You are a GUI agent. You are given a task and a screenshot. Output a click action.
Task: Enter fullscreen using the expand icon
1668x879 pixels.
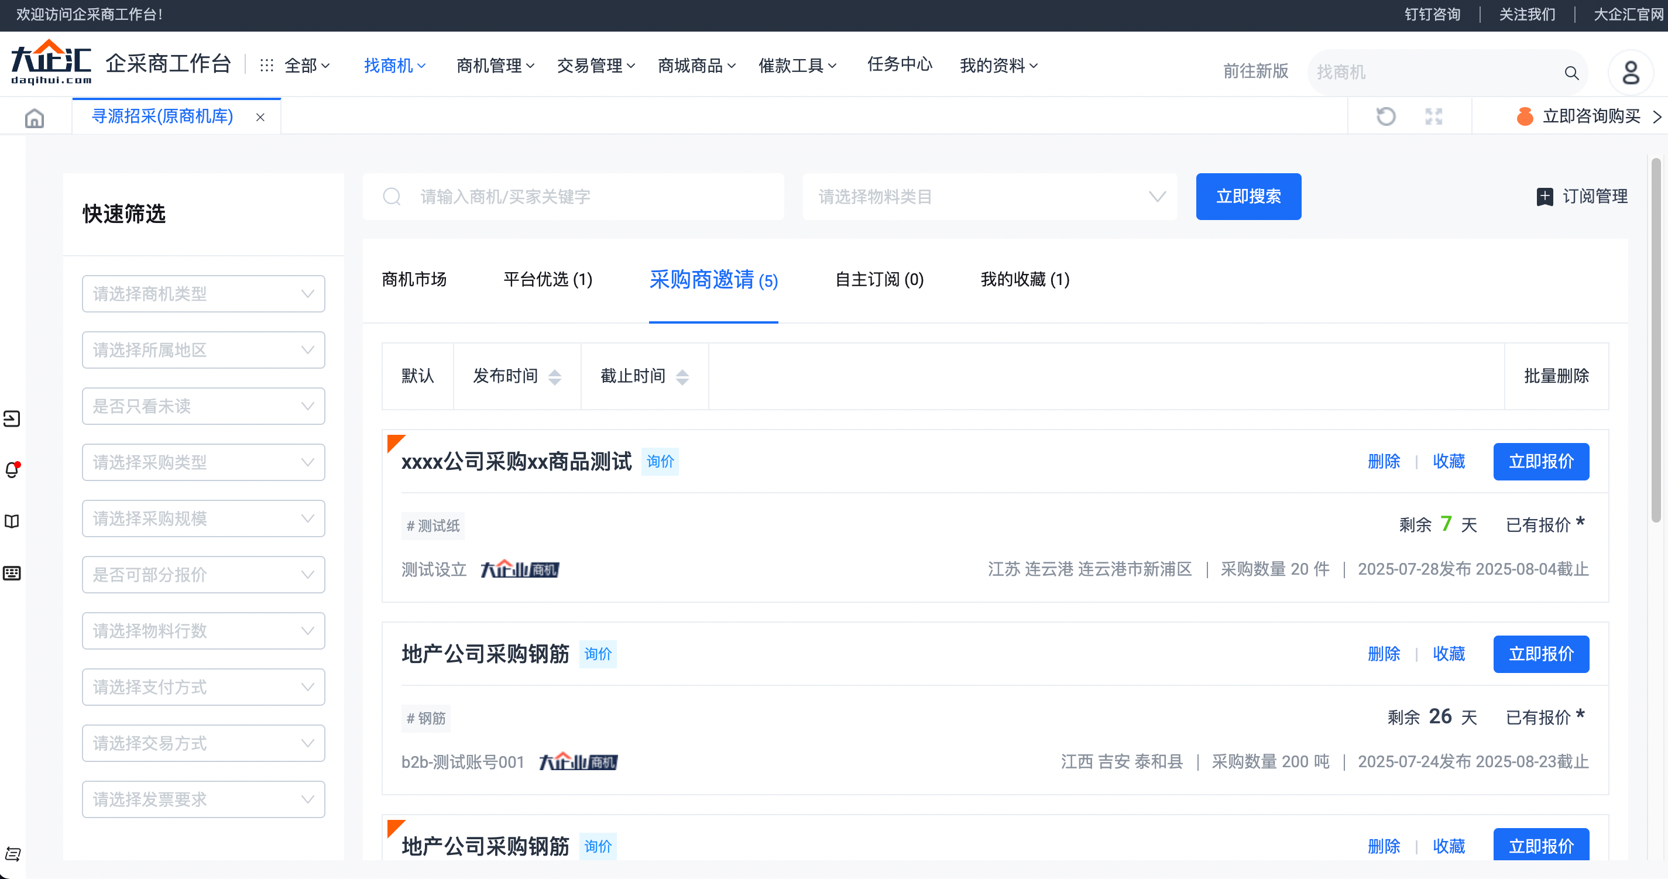tap(1433, 116)
